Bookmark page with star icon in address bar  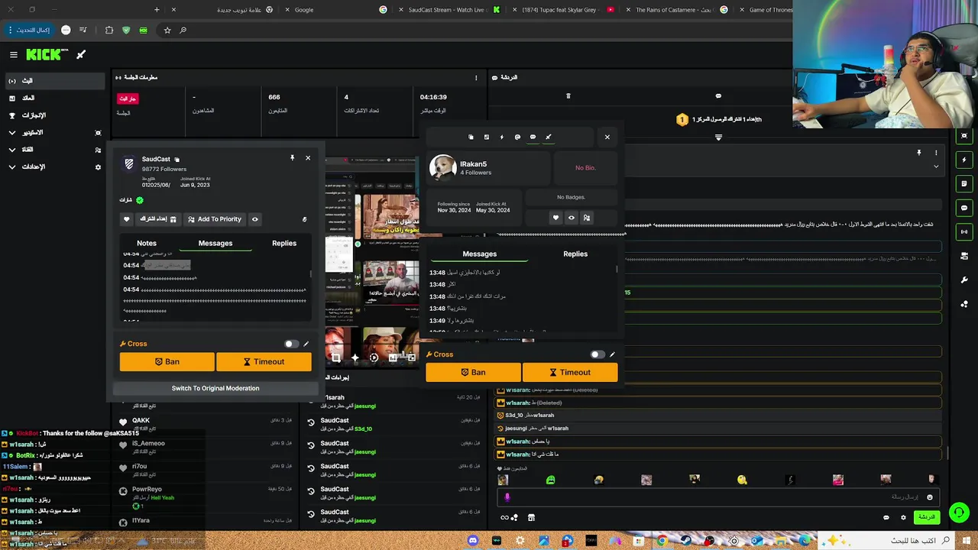point(167,30)
